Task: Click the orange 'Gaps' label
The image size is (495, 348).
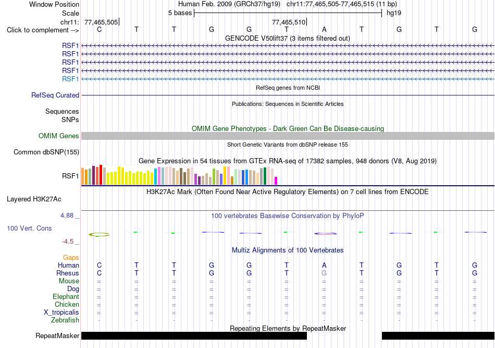Action: 71,258
